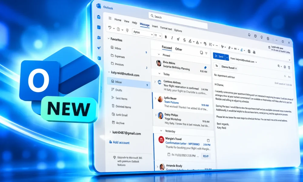
Task: Click the Undo arrow icon
Action: coord(110,28)
